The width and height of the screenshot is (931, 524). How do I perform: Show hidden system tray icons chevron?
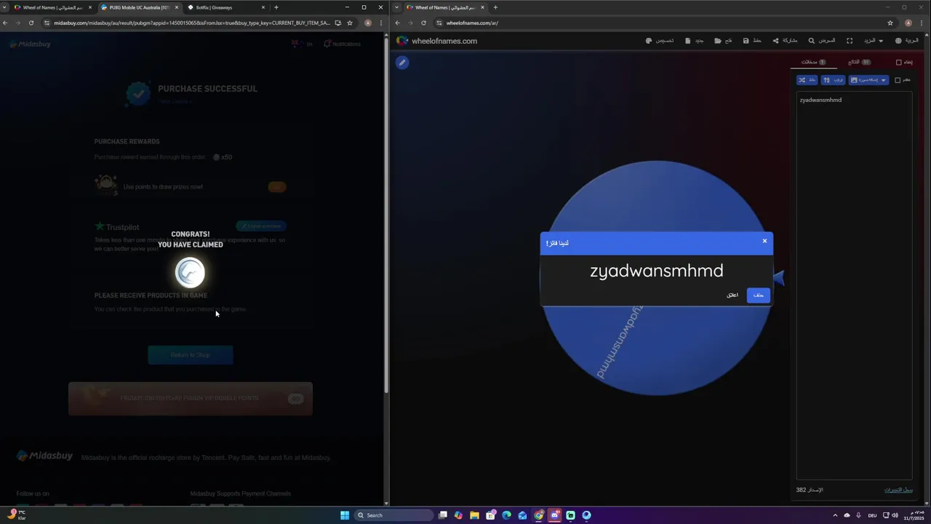[835, 515]
